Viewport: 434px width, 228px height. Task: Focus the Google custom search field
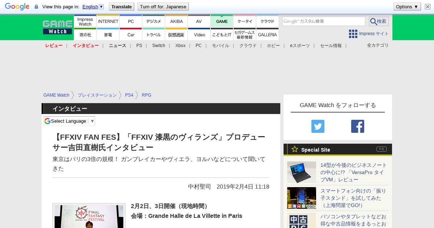pos(324,21)
